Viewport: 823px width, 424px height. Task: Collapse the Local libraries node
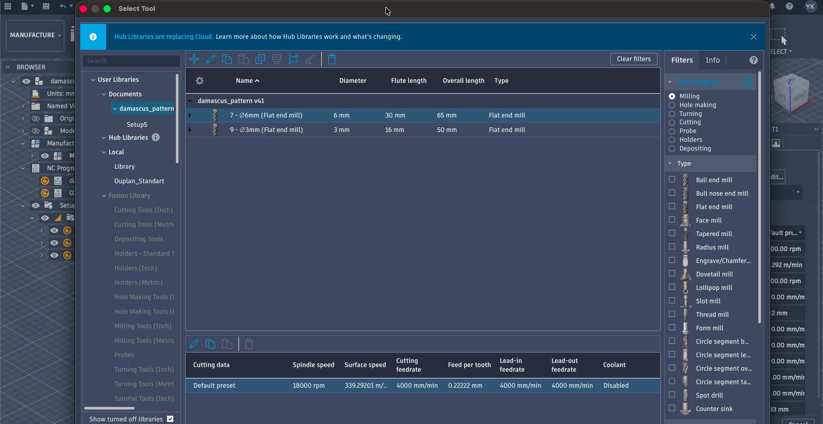pyautogui.click(x=104, y=152)
